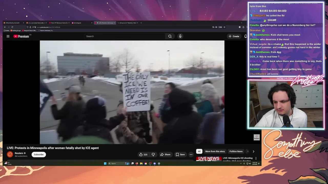The width and height of the screenshot is (328, 184).
Task: Click chat message 'this is real time ?'
Action: point(269,57)
